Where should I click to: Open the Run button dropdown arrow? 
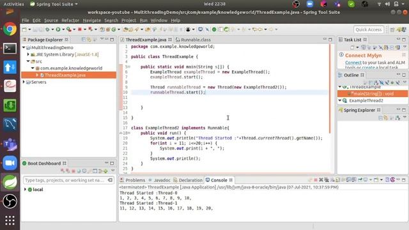point(63,29)
